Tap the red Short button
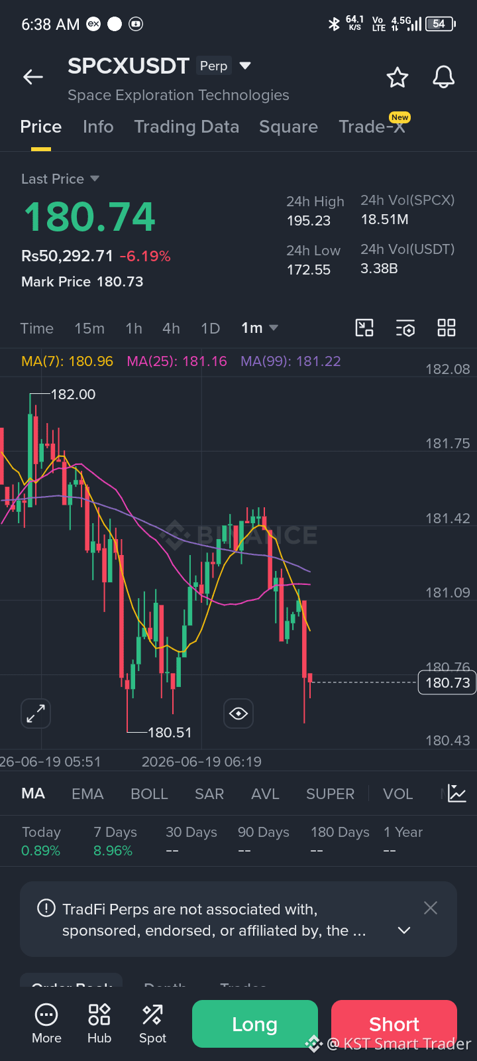This screenshot has height=1061, width=477. [394, 1024]
